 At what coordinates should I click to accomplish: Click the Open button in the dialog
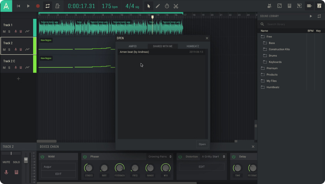(202, 144)
